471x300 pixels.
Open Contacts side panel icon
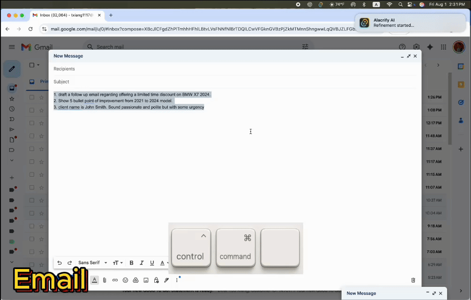coord(461,120)
